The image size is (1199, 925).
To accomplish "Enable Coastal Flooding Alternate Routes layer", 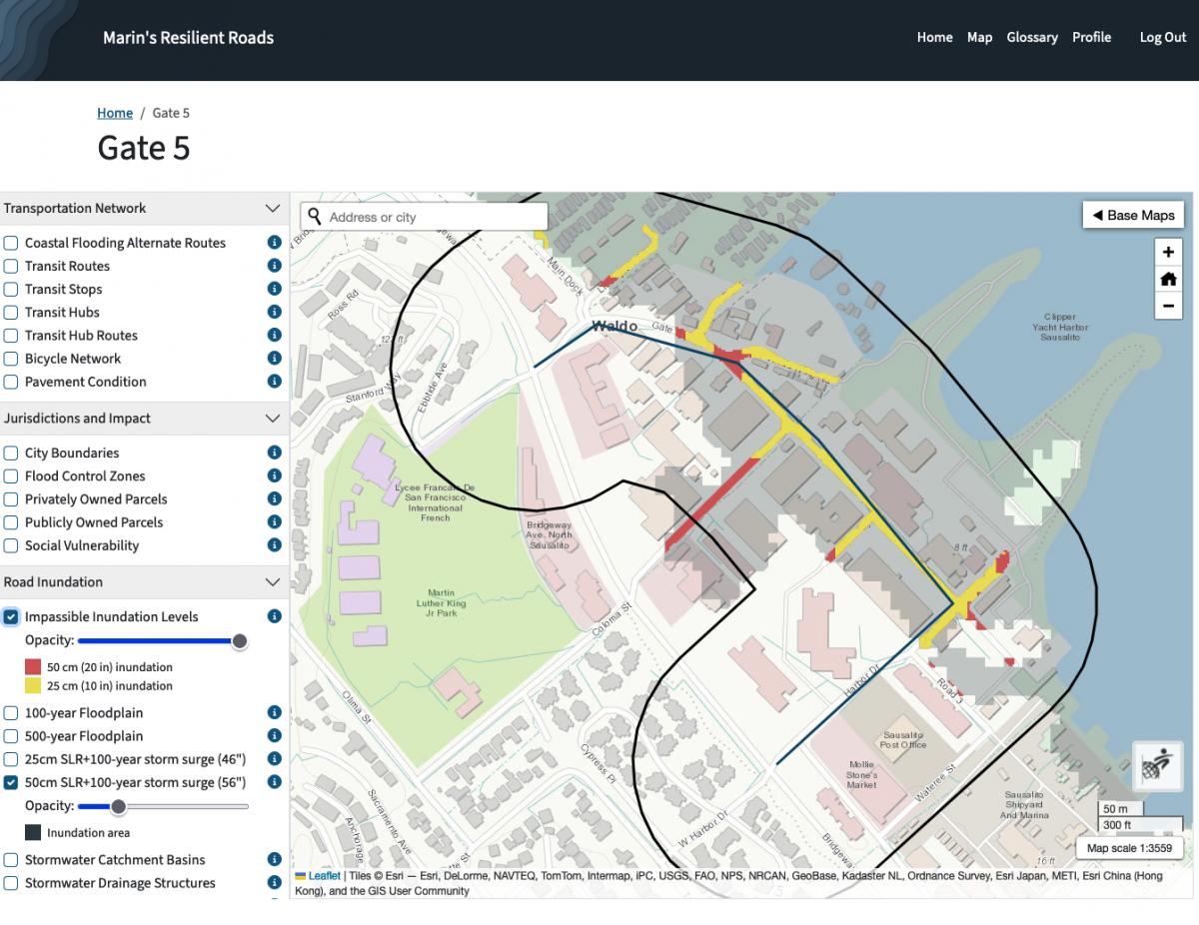I will coord(11,243).
